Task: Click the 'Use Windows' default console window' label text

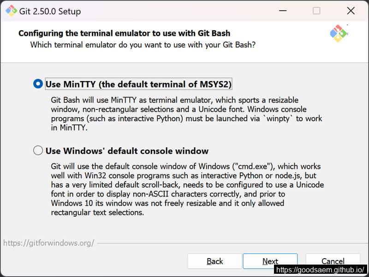Action: tap(127, 151)
